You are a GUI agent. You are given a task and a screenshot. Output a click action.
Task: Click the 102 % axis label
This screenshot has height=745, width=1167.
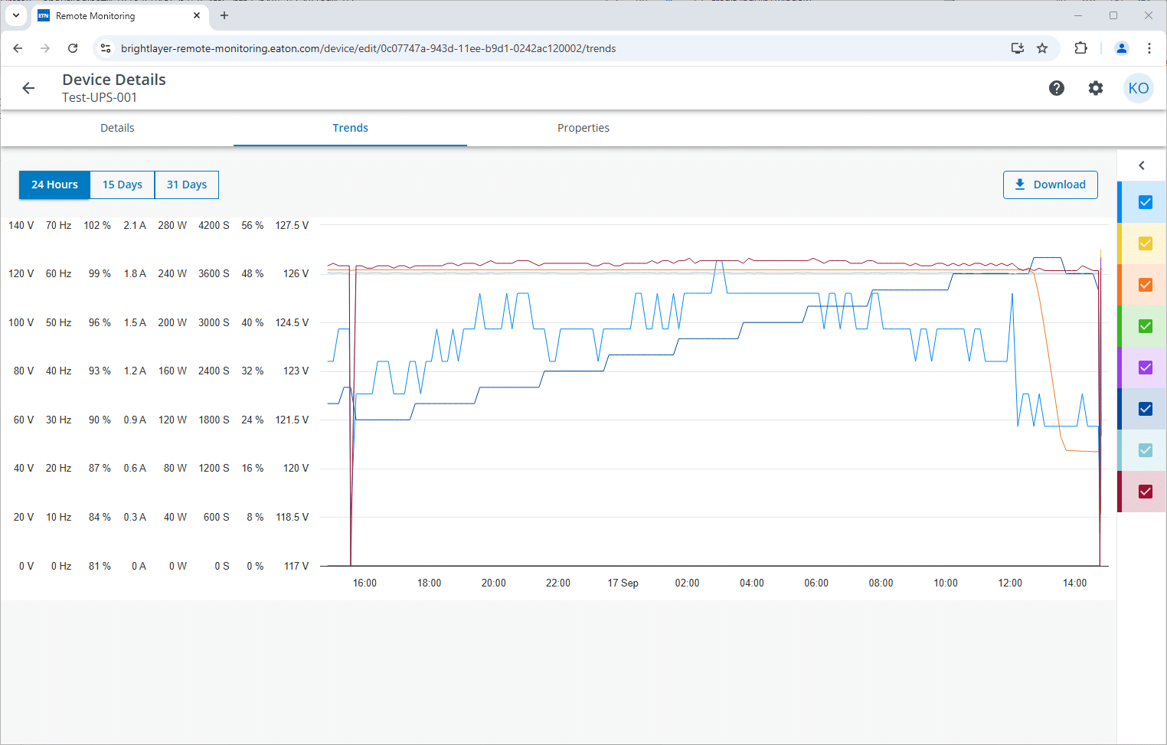pos(97,225)
